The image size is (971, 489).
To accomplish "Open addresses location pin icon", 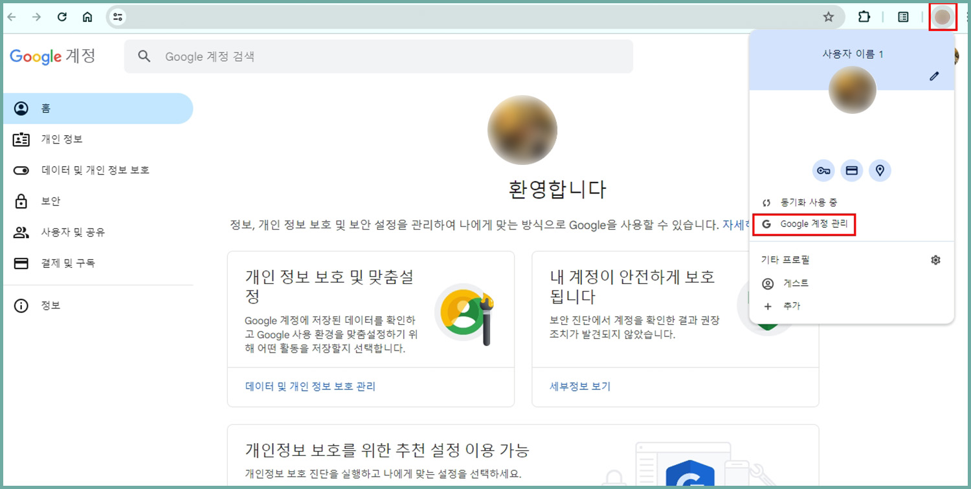I will tap(880, 171).
